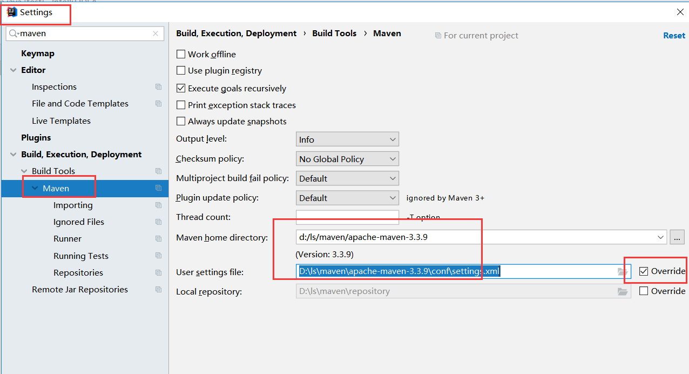Select Plugins in settings tree
This screenshot has width=689, height=374.
[36, 138]
